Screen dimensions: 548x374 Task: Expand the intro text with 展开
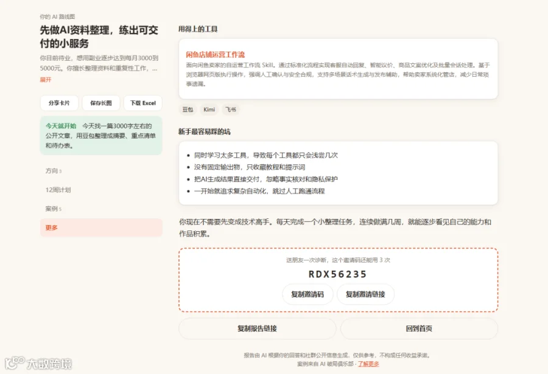(x=46, y=80)
